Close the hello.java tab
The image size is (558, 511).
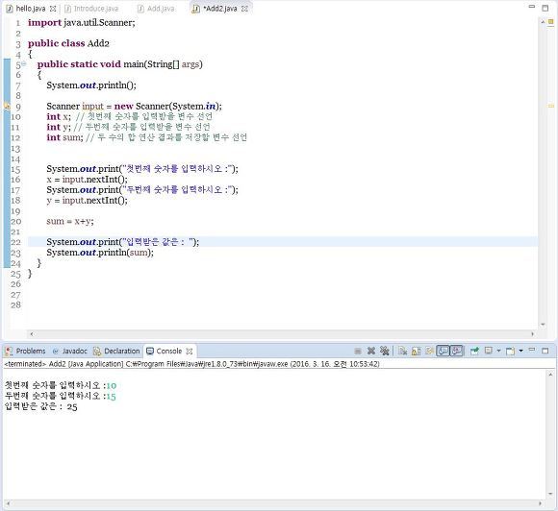(53, 9)
